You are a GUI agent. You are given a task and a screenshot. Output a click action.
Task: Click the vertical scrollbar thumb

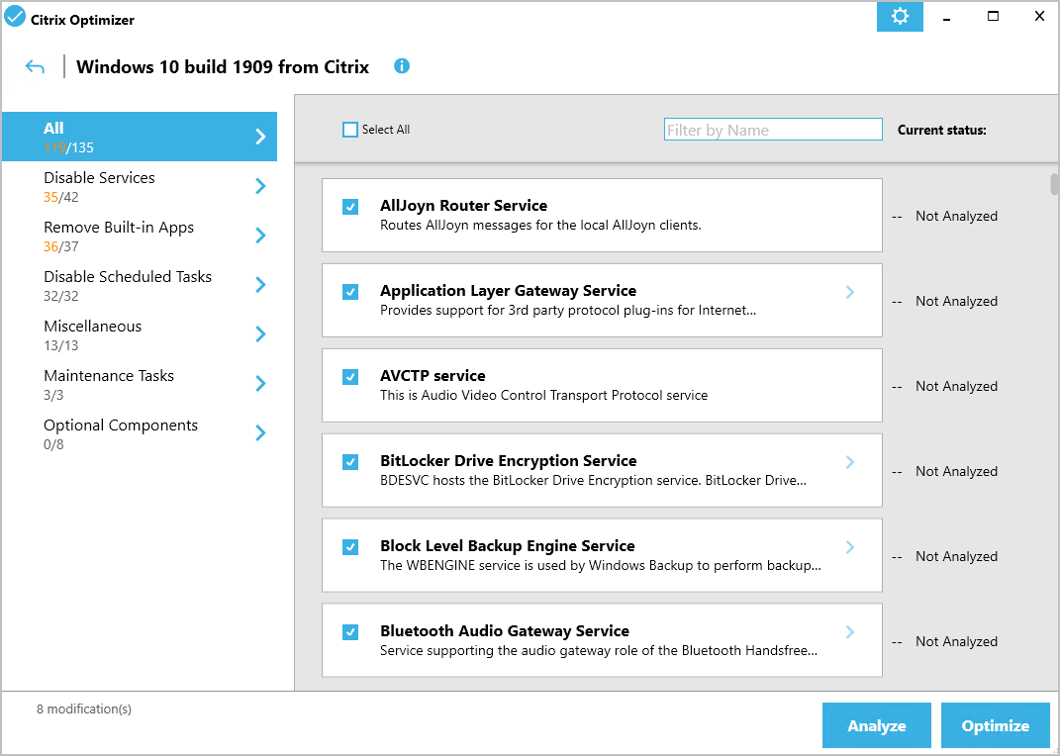click(x=1053, y=186)
